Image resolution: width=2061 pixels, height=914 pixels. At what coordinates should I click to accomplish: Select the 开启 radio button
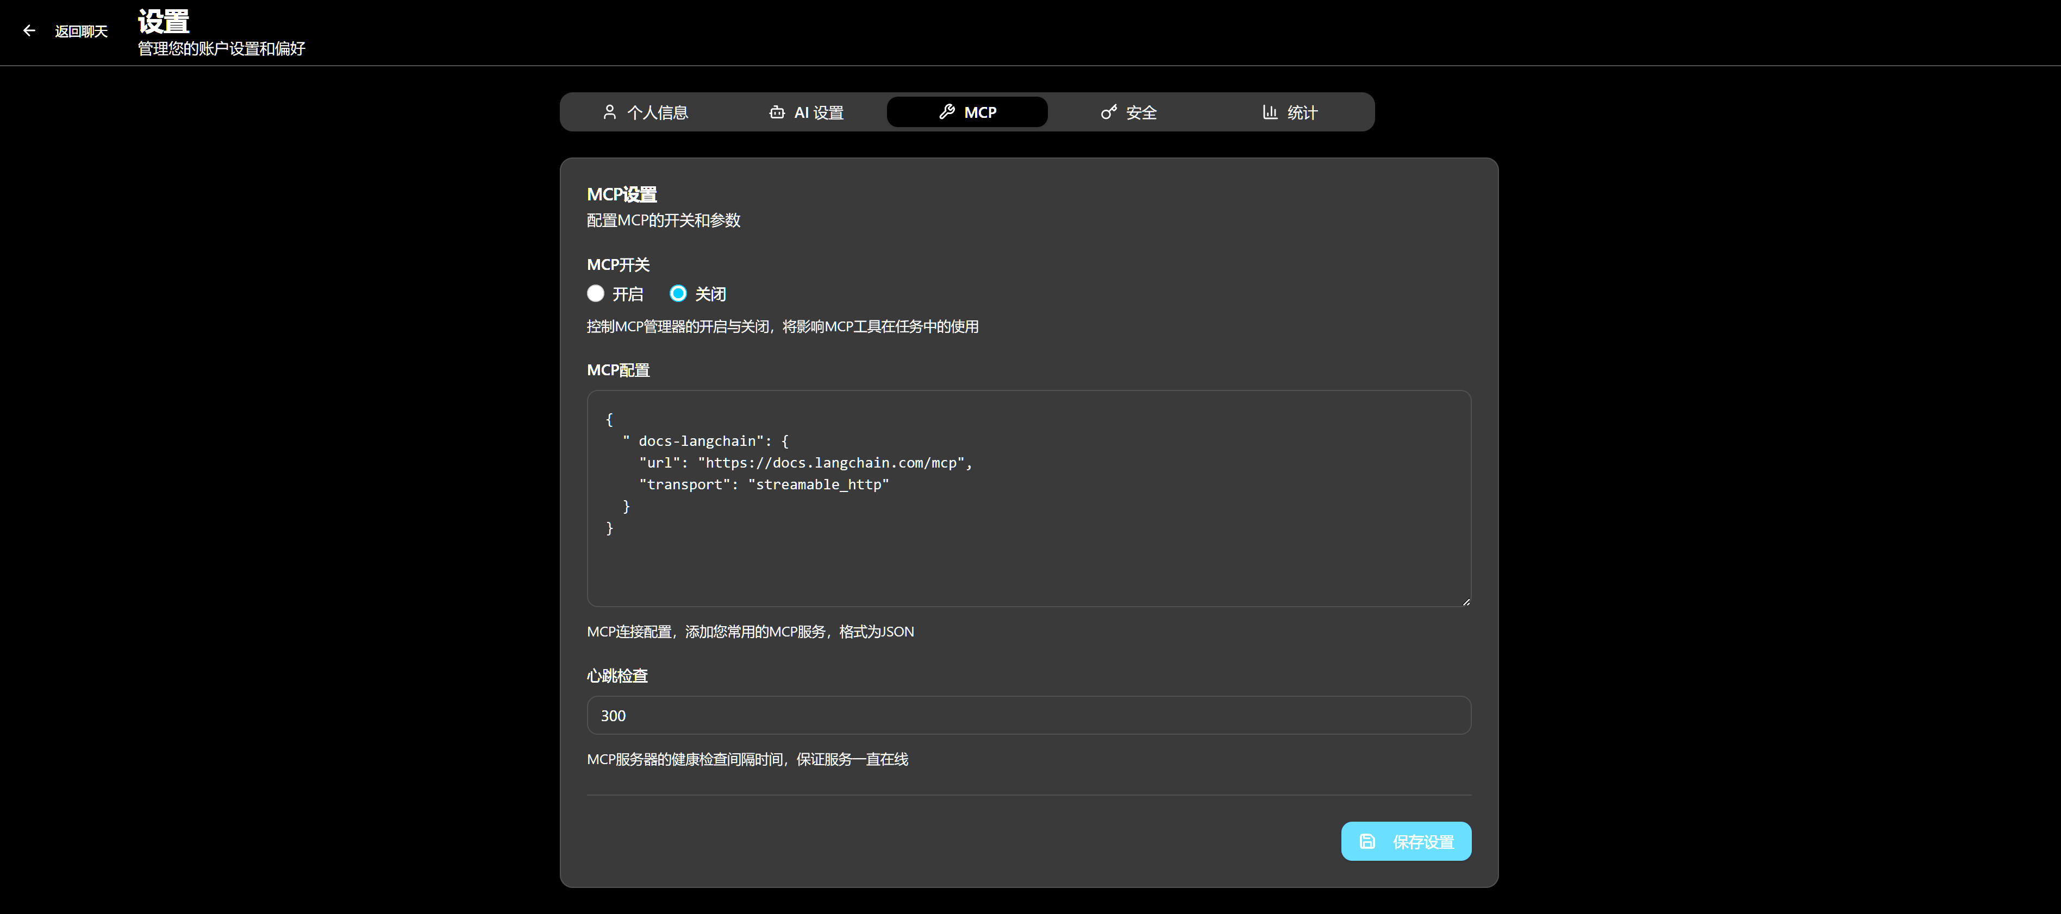(x=595, y=293)
